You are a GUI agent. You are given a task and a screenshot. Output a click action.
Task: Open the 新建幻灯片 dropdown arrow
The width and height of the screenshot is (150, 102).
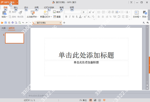[x=51, y=17]
